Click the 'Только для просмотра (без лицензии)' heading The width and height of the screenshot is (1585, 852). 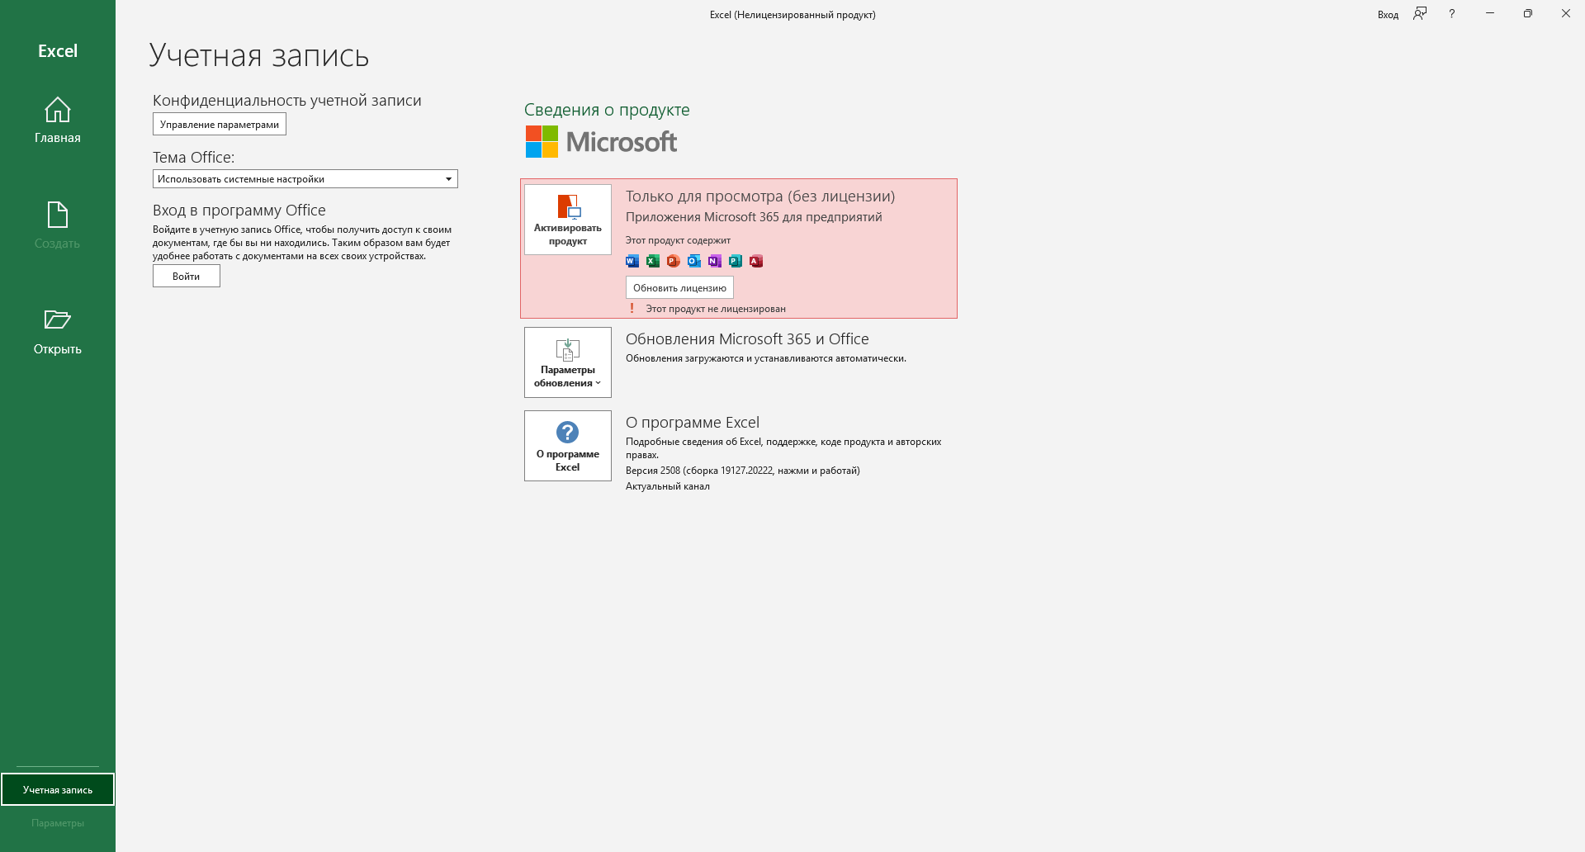760,196
